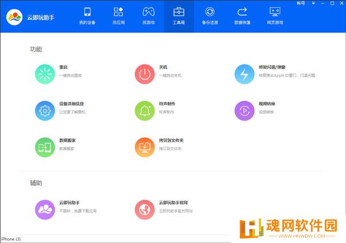Viewport: 346px width, 243px height.
Task: Click the 修复闪退/弹窗 title text
Action: 272,67
